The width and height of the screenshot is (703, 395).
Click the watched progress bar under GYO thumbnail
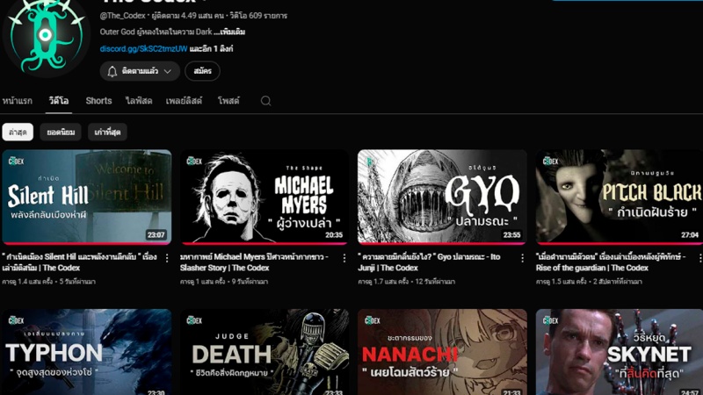(442, 244)
